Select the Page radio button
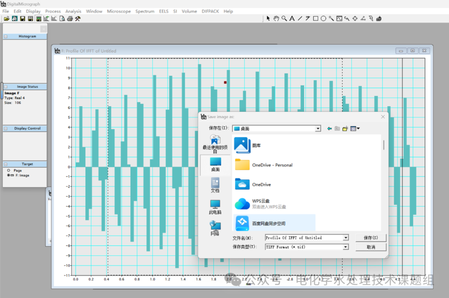The image size is (449, 298). (9, 171)
